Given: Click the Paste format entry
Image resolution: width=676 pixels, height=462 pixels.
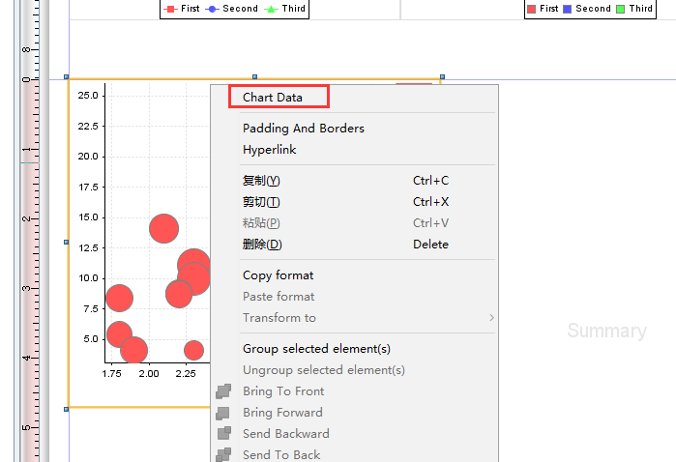Looking at the screenshot, I should (279, 297).
